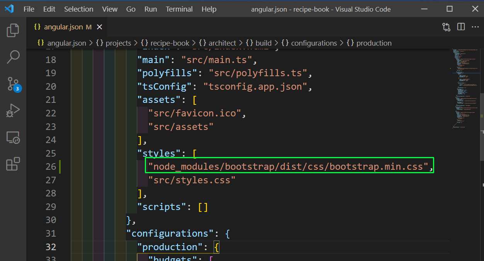Screen dimensions: 484x261
Task: Click the bootstrap.min.css path string
Action: (x=289, y=167)
